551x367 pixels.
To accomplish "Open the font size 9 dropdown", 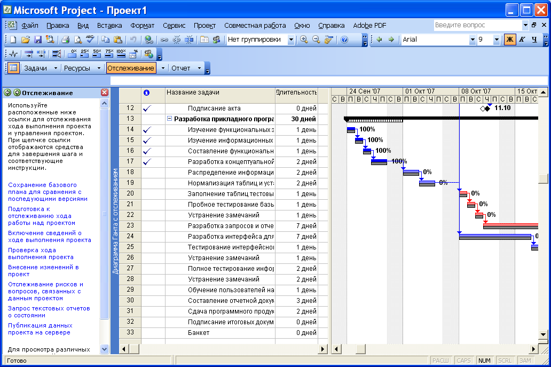I will coord(497,40).
